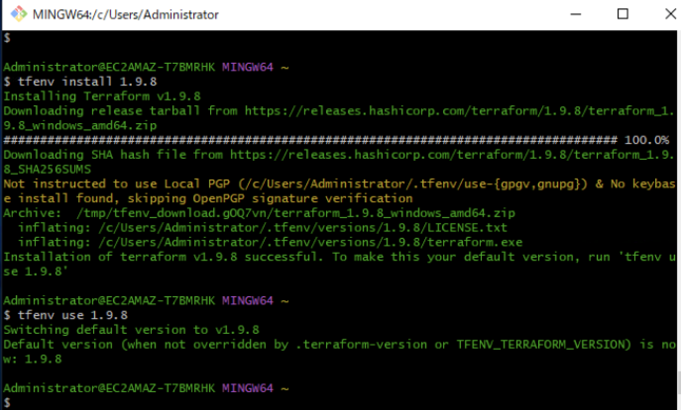The width and height of the screenshot is (681, 410).
Task: Click the command 'tfenv install 1.9.8'
Action: [x=88, y=82]
